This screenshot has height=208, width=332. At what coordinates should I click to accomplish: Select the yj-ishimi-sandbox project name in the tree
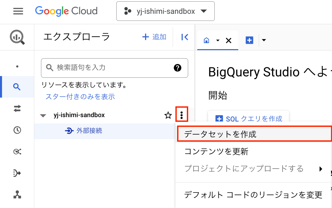79,115
